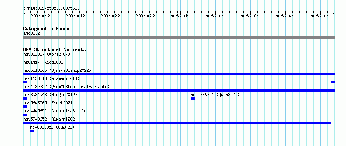Click ruler position 96975660
The image size is (346, 146).
(250, 15)
